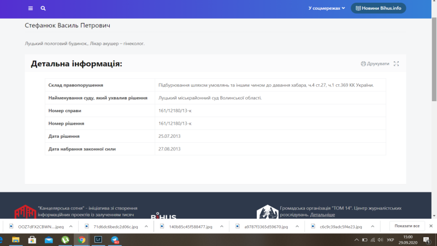
Task: Click 'Показати все' downloads button
Action: click(x=407, y=226)
